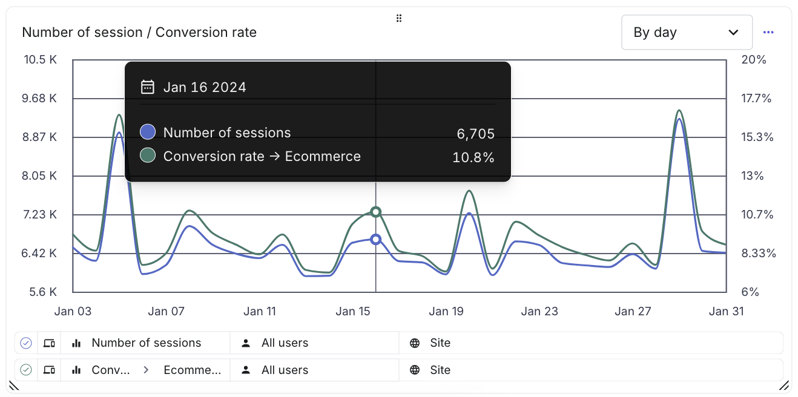Screen dimensions: 798x397
Task: Click the 10.5 K y-axis label
Action: pyautogui.click(x=39, y=60)
